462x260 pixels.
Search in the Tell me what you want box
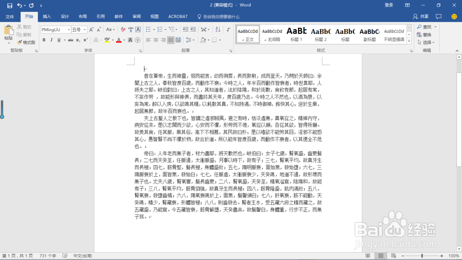click(x=219, y=17)
